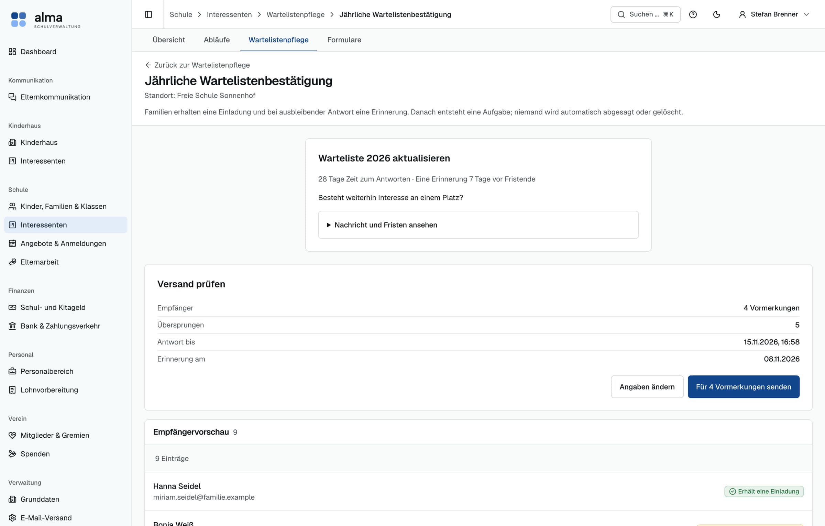Screen dimensions: 825x526
Task: Open Elternkommunikation chat icon
Action: [x=12, y=97]
